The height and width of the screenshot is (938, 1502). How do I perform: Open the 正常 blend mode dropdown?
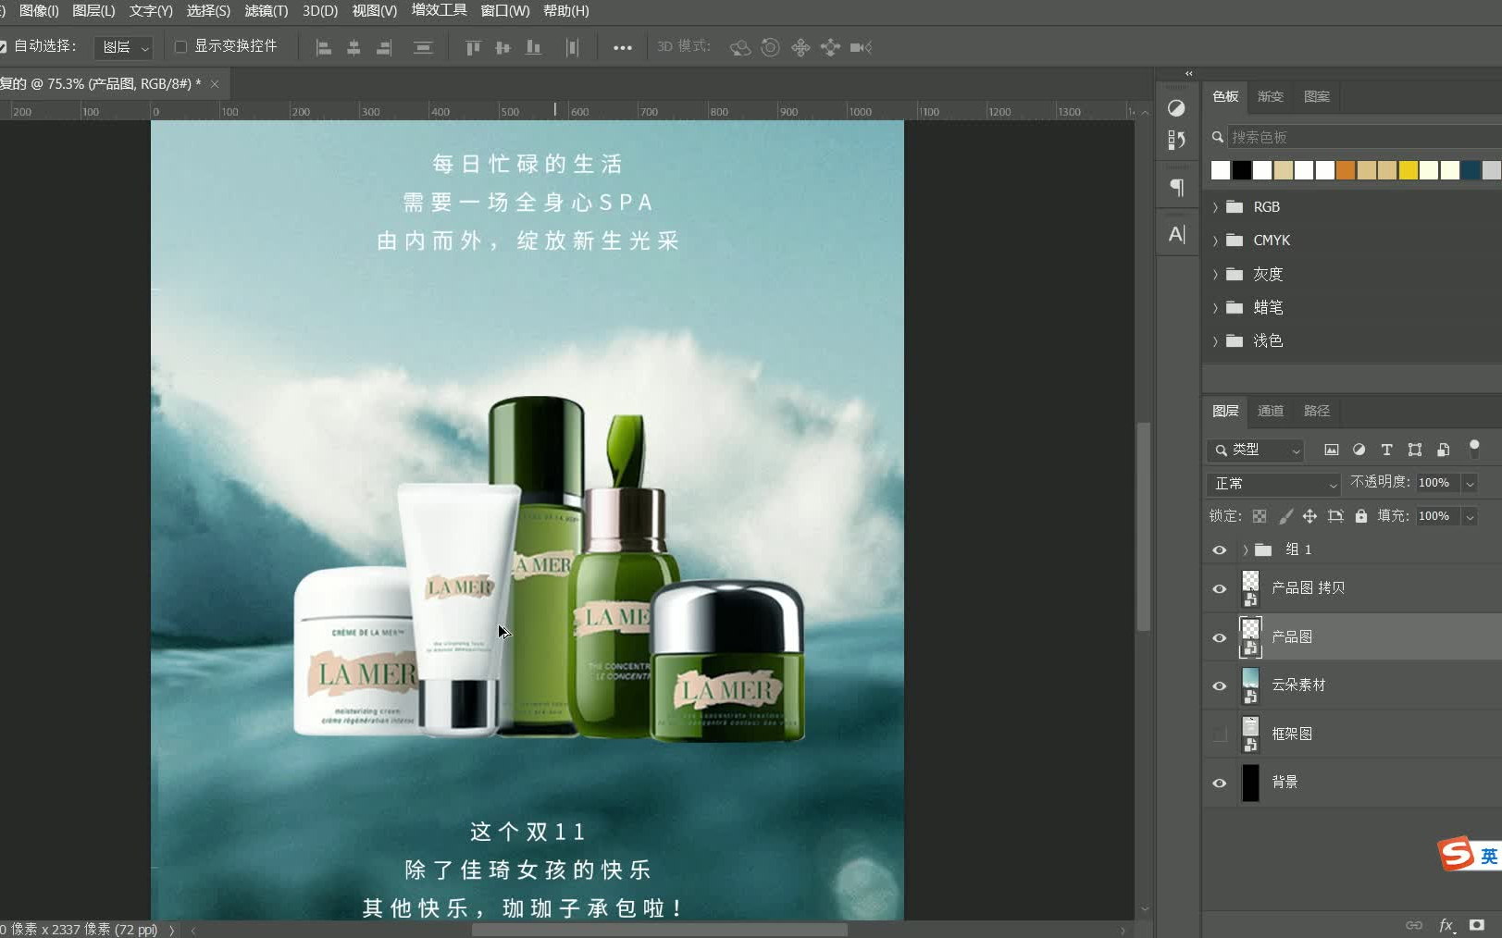tap(1274, 484)
